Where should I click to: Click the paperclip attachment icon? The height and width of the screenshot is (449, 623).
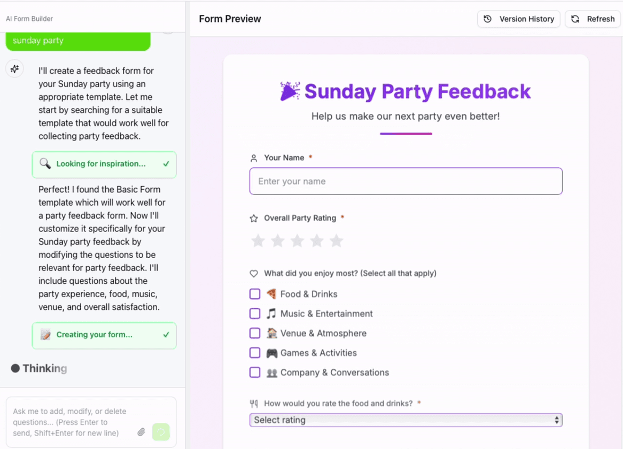[x=141, y=432]
